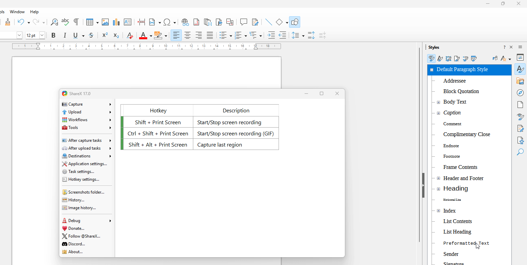Open highlighting color dropdown arrow
Screen dimensions: 527x265
click(166, 36)
